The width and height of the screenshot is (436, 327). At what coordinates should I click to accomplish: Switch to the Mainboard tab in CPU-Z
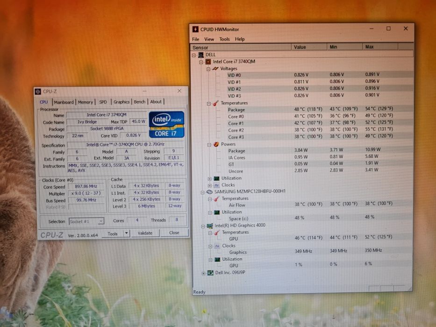click(64, 102)
